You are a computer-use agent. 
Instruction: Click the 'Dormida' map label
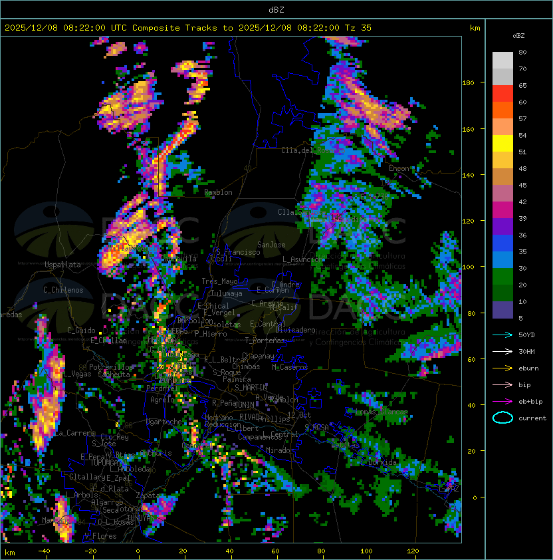[382, 462]
